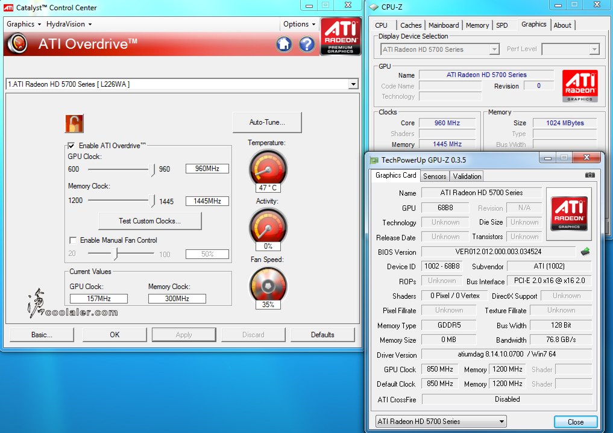The image size is (613, 433).
Task: Select the Graphics tab in CPU-Z
Action: [x=533, y=24]
